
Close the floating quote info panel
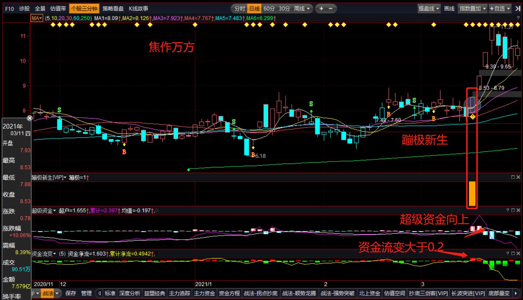pos(29,118)
